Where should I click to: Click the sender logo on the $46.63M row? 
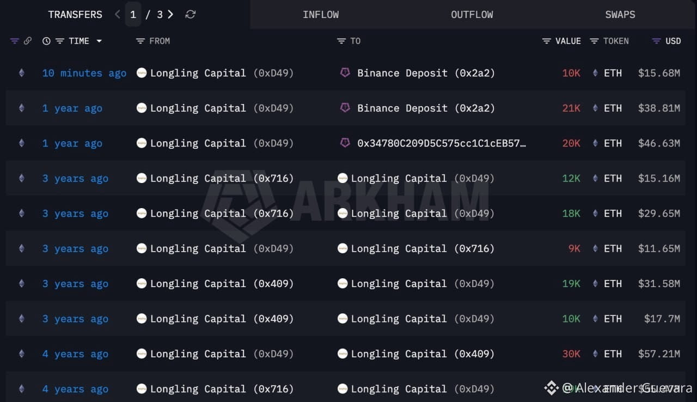142,143
